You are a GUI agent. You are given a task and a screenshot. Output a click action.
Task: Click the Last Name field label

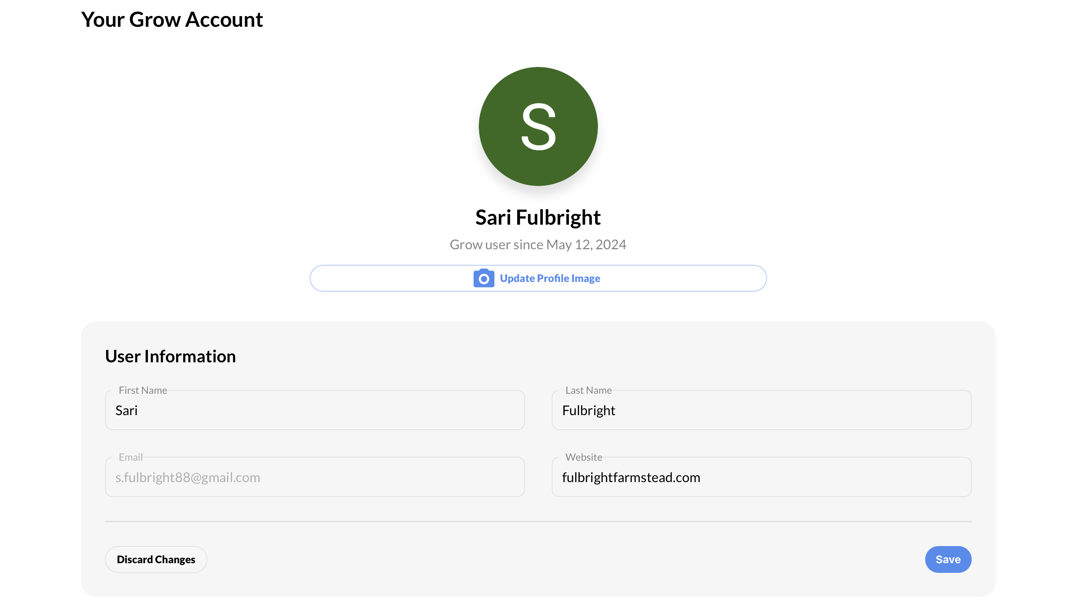(588, 390)
